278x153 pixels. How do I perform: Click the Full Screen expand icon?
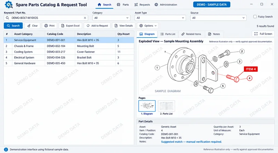pyautogui.click(x=256, y=34)
